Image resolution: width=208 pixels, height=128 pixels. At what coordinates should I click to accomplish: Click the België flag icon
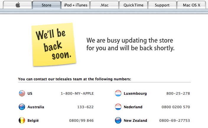[x=22, y=120]
